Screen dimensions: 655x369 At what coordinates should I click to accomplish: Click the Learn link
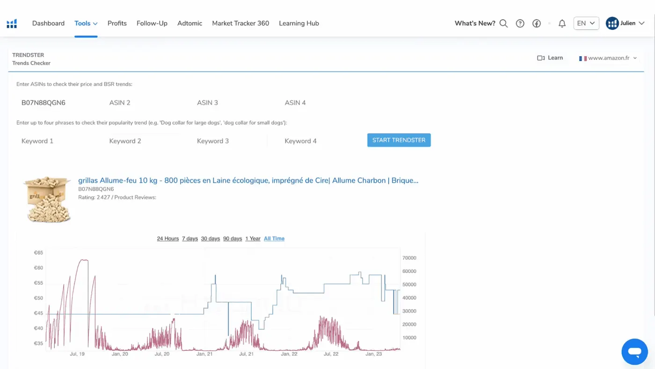(555, 58)
